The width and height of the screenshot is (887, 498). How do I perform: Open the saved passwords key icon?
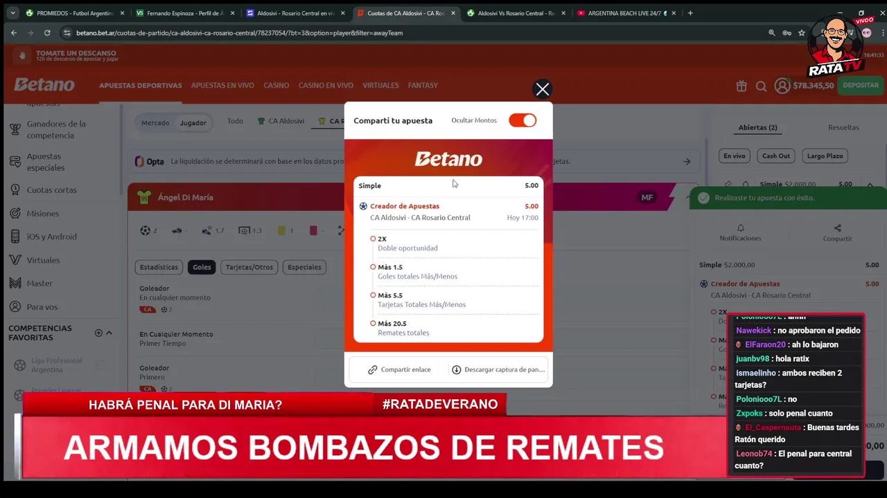click(787, 33)
